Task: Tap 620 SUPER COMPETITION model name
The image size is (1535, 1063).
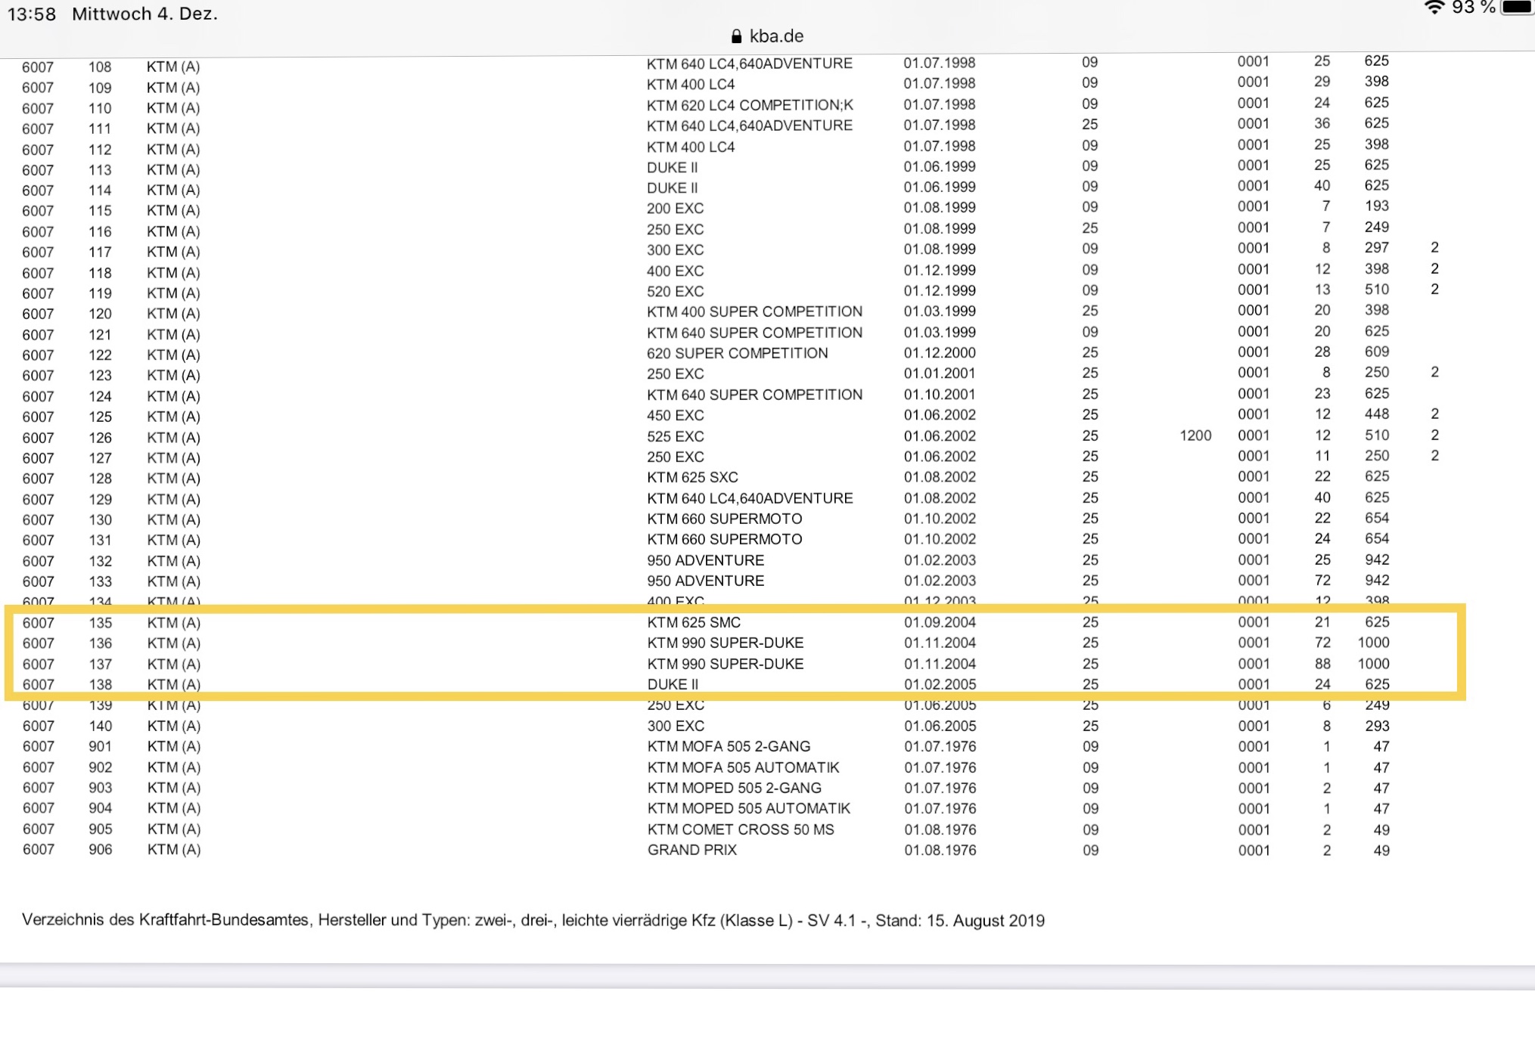Action: tap(737, 353)
